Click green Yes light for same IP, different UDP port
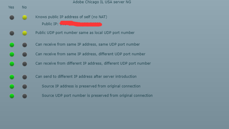 click(12, 54)
